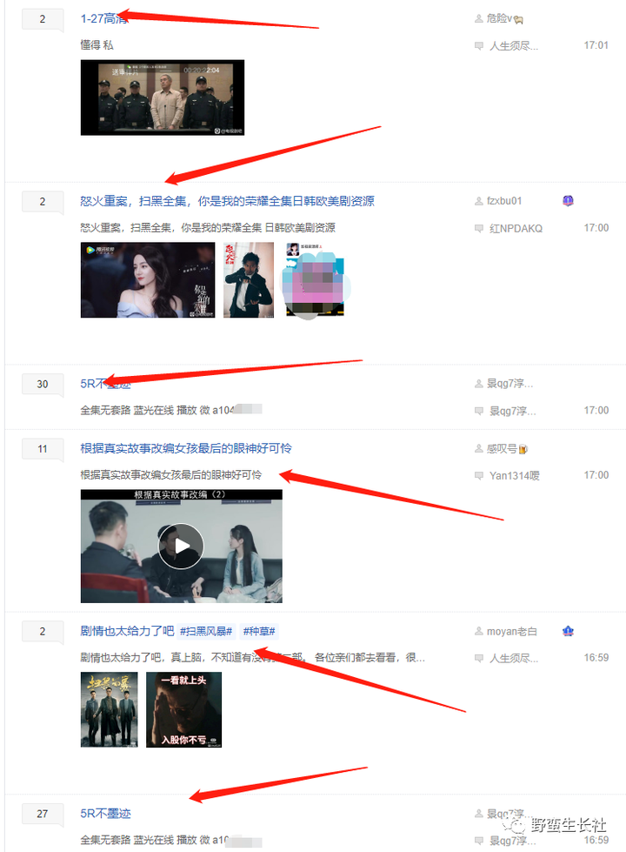626x852 pixels.
Task: Visit the author profile 危险v
Action: (x=499, y=18)
